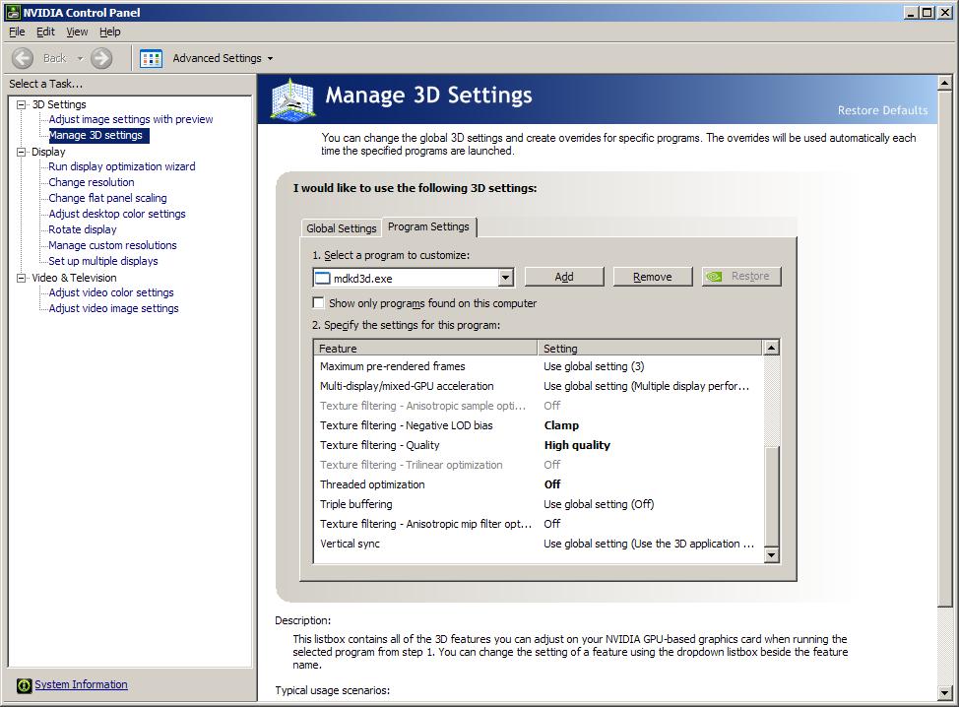The height and width of the screenshot is (707, 959).
Task: Click the Restore button
Action: tap(741, 277)
